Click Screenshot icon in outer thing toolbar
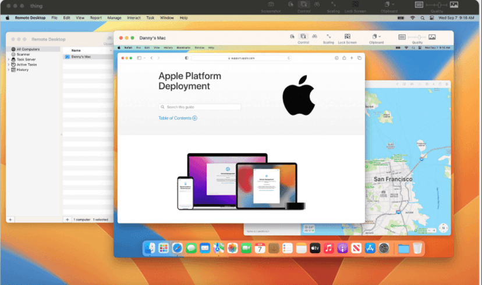 [x=271, y=4]
